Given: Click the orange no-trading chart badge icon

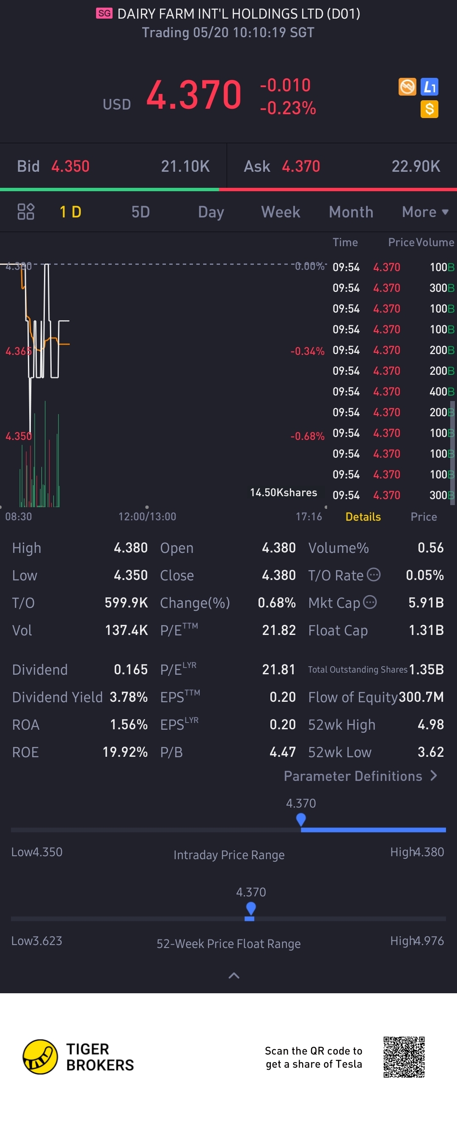Looking at the screenshot, I should (x=407, y=87).
